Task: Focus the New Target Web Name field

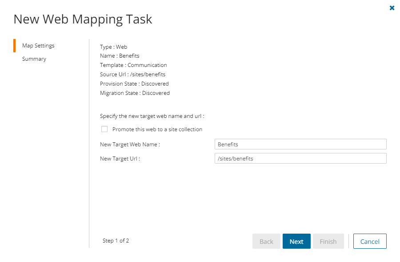Action: click(300, 145)
